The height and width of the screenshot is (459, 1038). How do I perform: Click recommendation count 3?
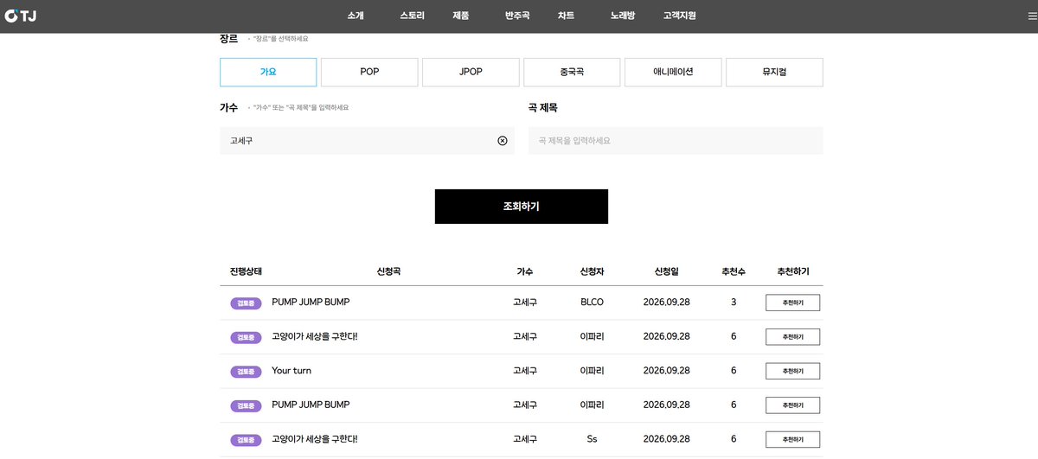(734, 303)
